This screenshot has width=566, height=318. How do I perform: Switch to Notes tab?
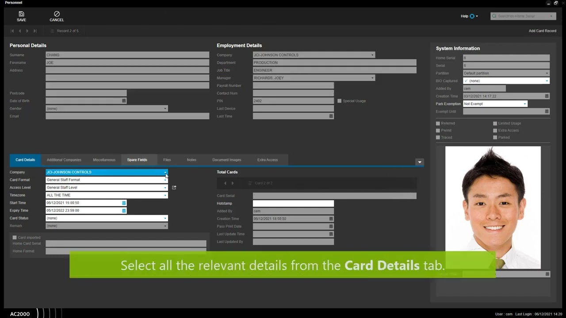(191, 160)
